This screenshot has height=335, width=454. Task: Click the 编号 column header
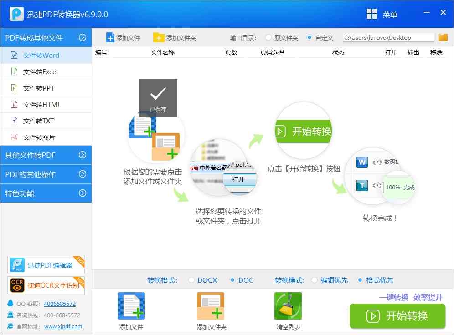click(101, 52)
